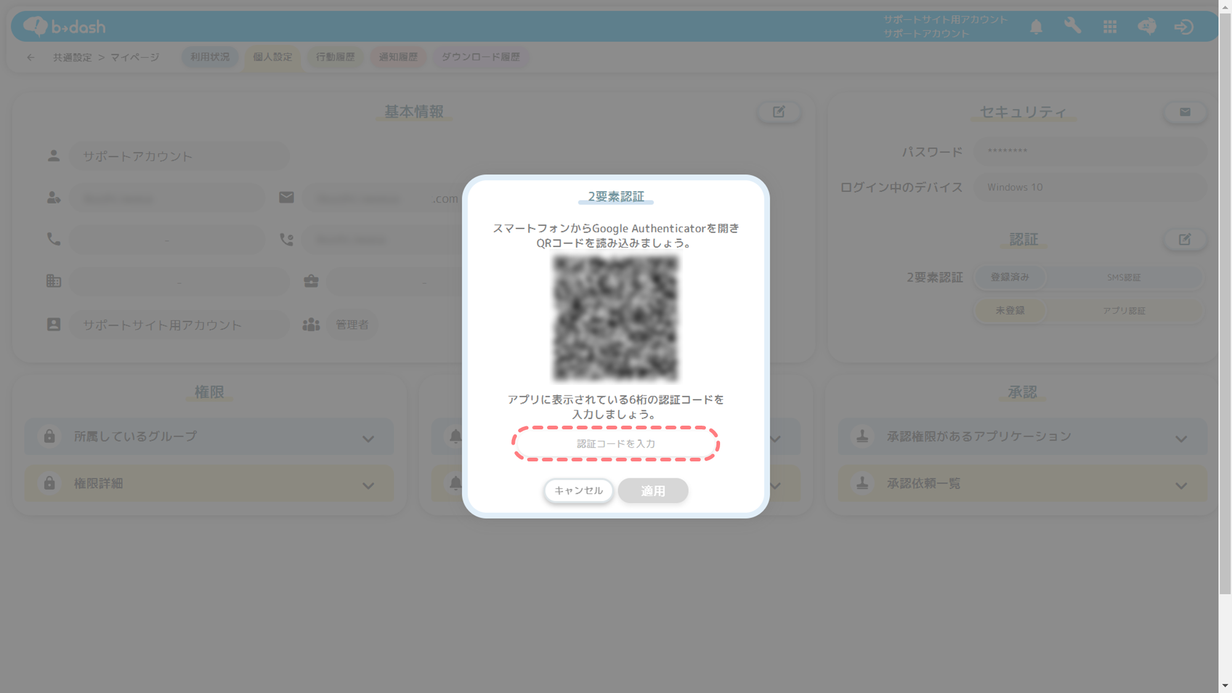Click the account card icon beside サポートサイト用アカウント
This screenshot has width=1232, height=693.
54,324
